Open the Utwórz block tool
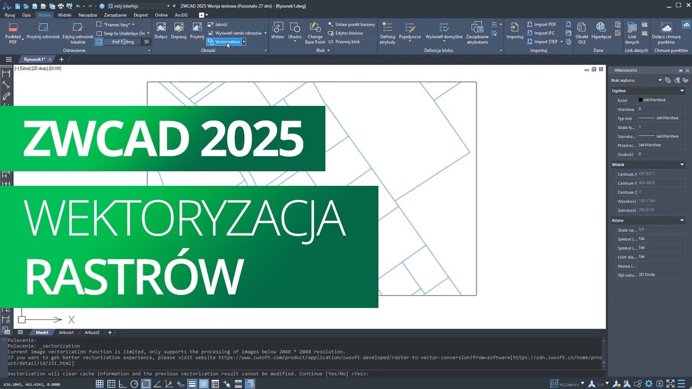 click(295, 31)
